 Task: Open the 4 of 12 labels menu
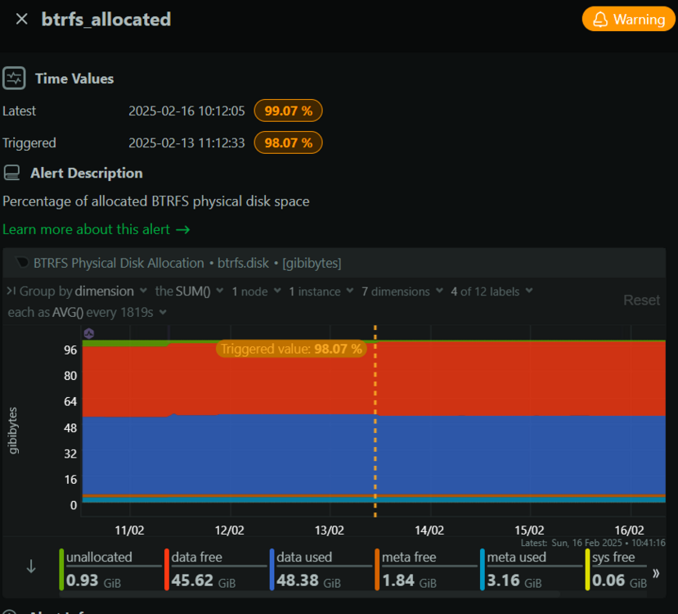click(x=492, y=291)
